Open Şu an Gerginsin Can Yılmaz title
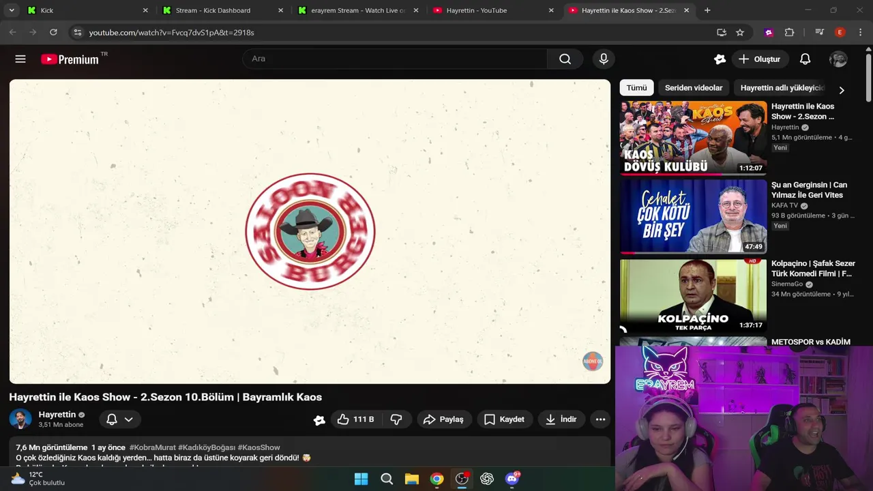 point(809,190)
